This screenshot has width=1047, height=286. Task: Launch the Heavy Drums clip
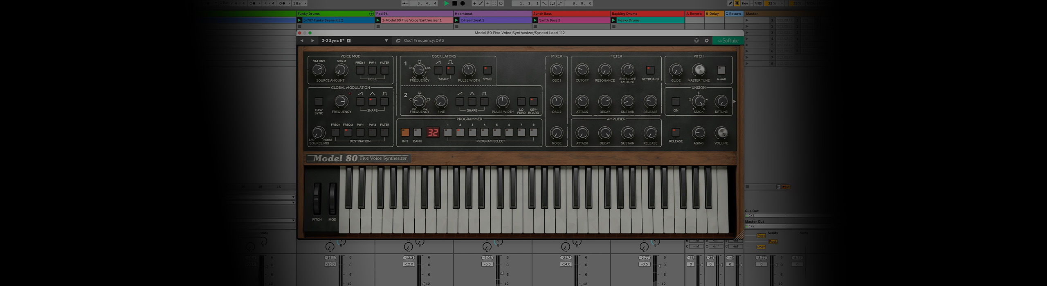[x=613, y=20]
